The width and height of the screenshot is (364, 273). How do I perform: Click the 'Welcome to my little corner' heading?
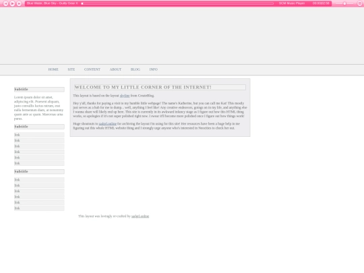pos(160,87)
